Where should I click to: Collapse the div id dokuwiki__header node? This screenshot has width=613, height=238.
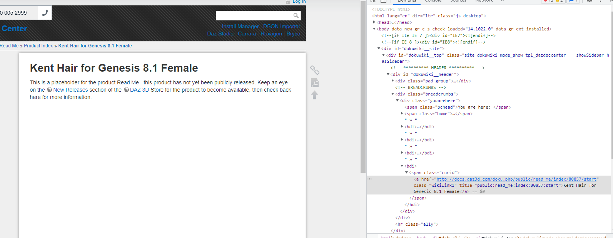pyautogui.click(x=388, y=74)
